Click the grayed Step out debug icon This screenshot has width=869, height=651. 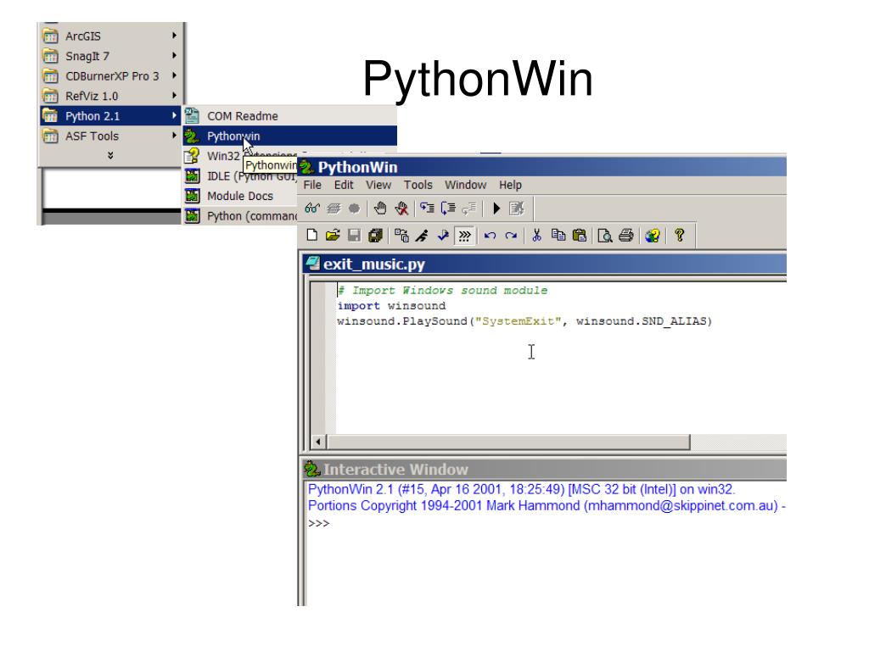pos(468,209)
